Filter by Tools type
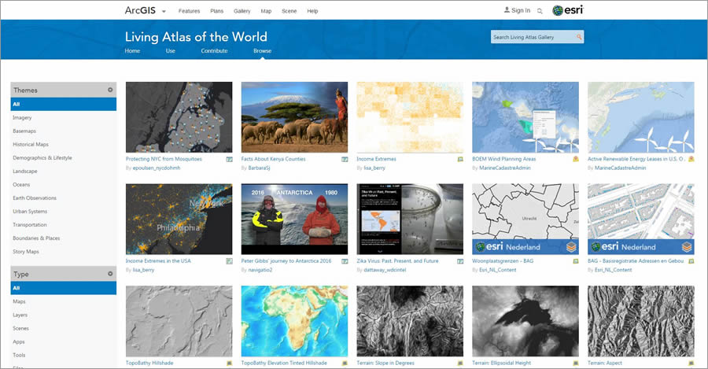 coord(19,355)
